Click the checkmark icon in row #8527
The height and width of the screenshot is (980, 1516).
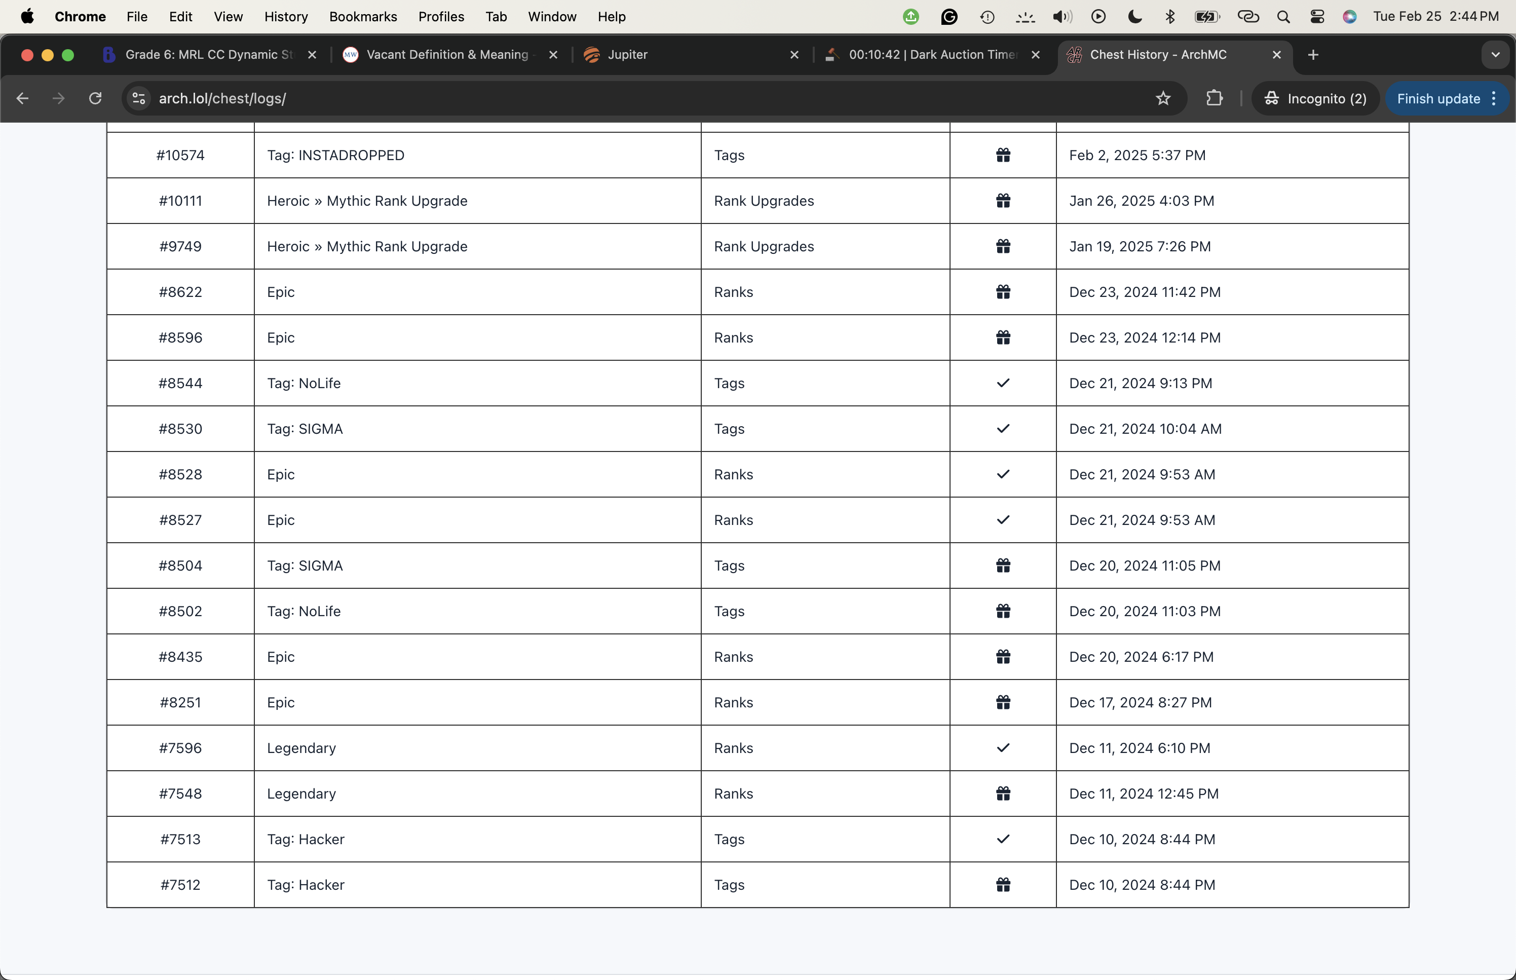click(x=1003, y=520)
